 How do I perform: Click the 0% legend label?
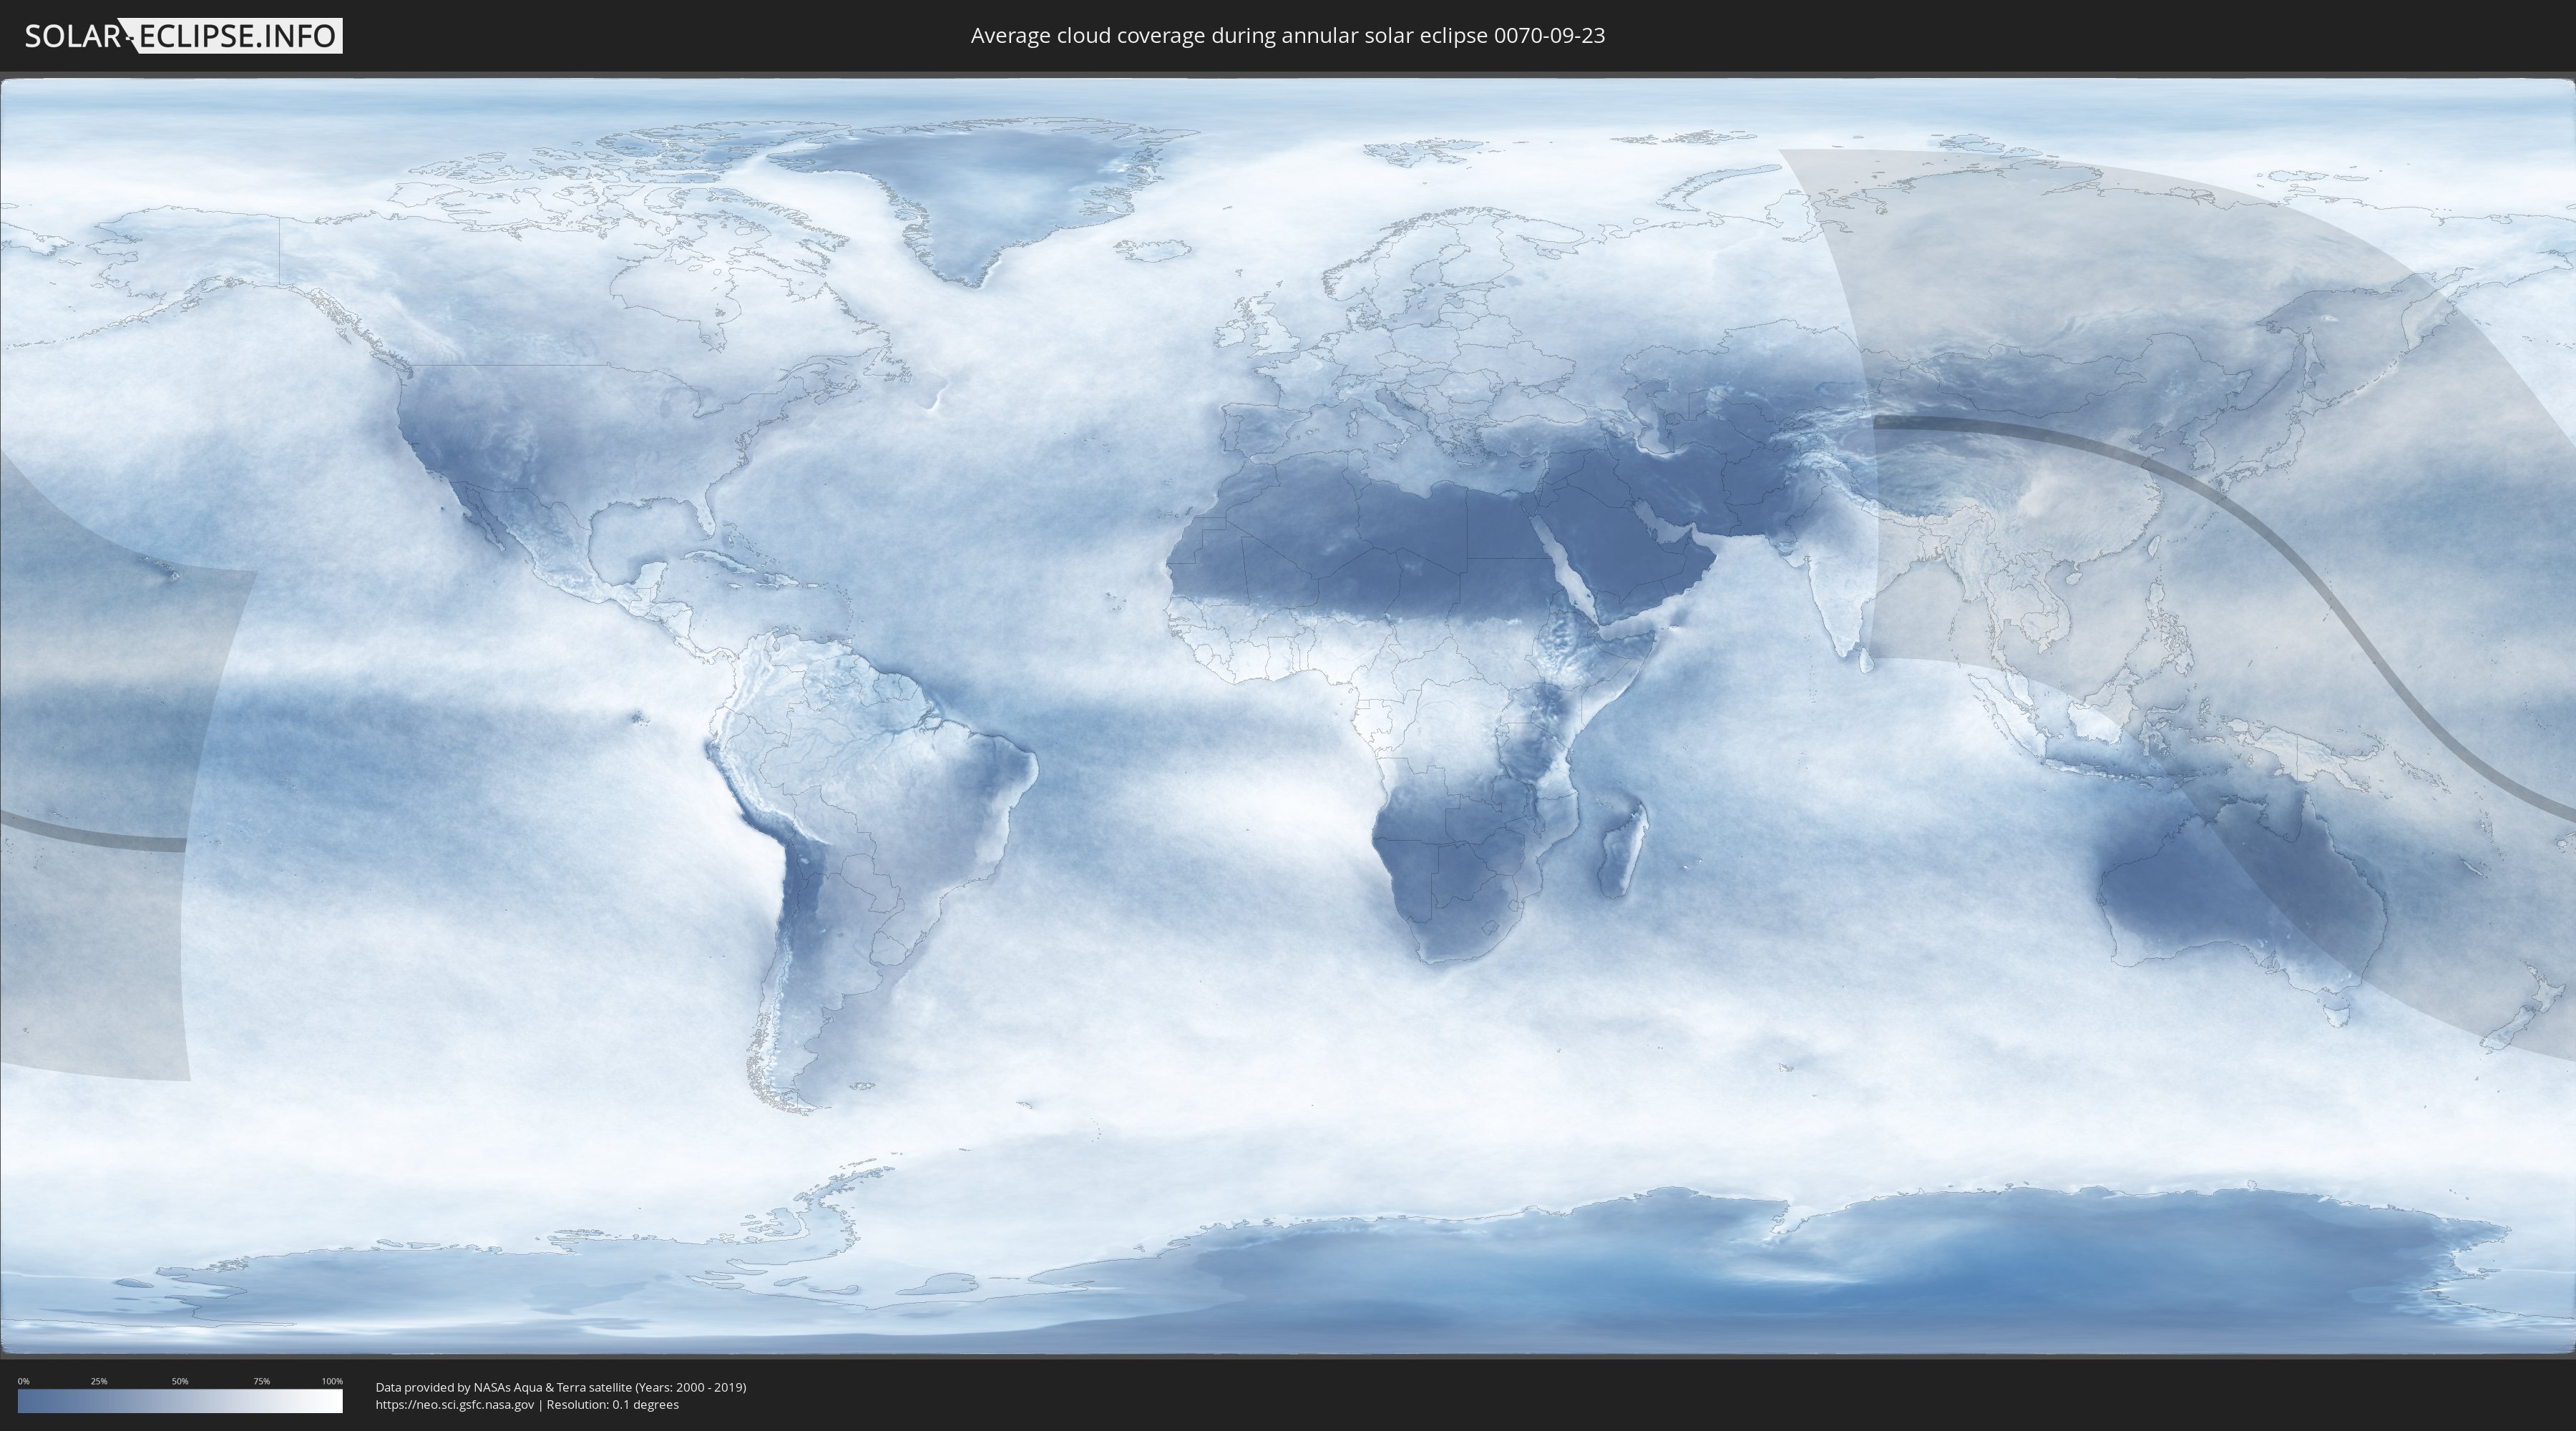coord(23,1381)
